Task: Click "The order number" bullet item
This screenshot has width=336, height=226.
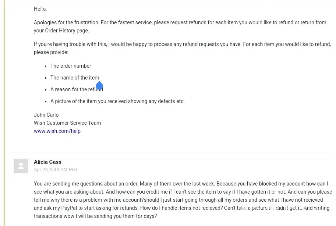Action: [71, 66]
